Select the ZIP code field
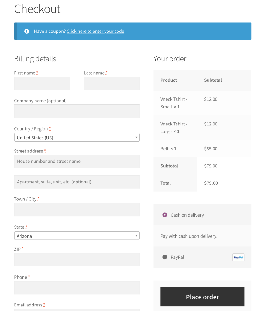This screenshot has width=261, height=311. (x=77, y=260)
